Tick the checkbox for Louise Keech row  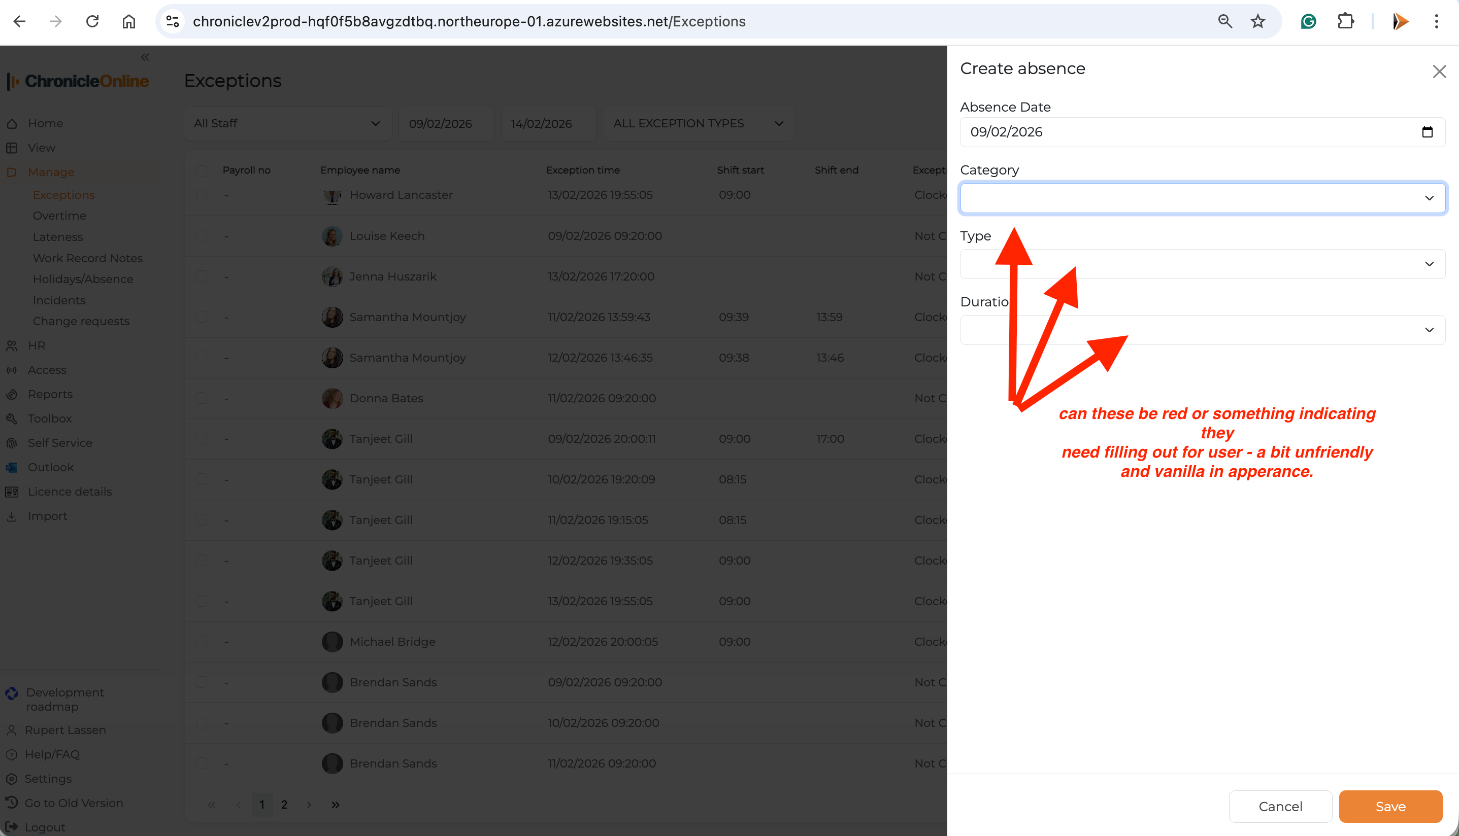pyautogui.click(x=201, y=236)
